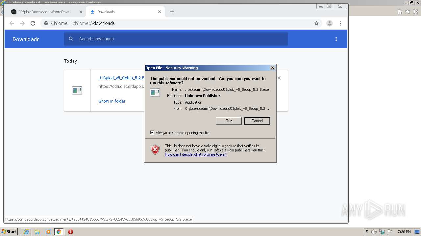Click the downloaded file's icon
Image resolution: width=421 pixels, height=236 pixels.
[77, 90]
